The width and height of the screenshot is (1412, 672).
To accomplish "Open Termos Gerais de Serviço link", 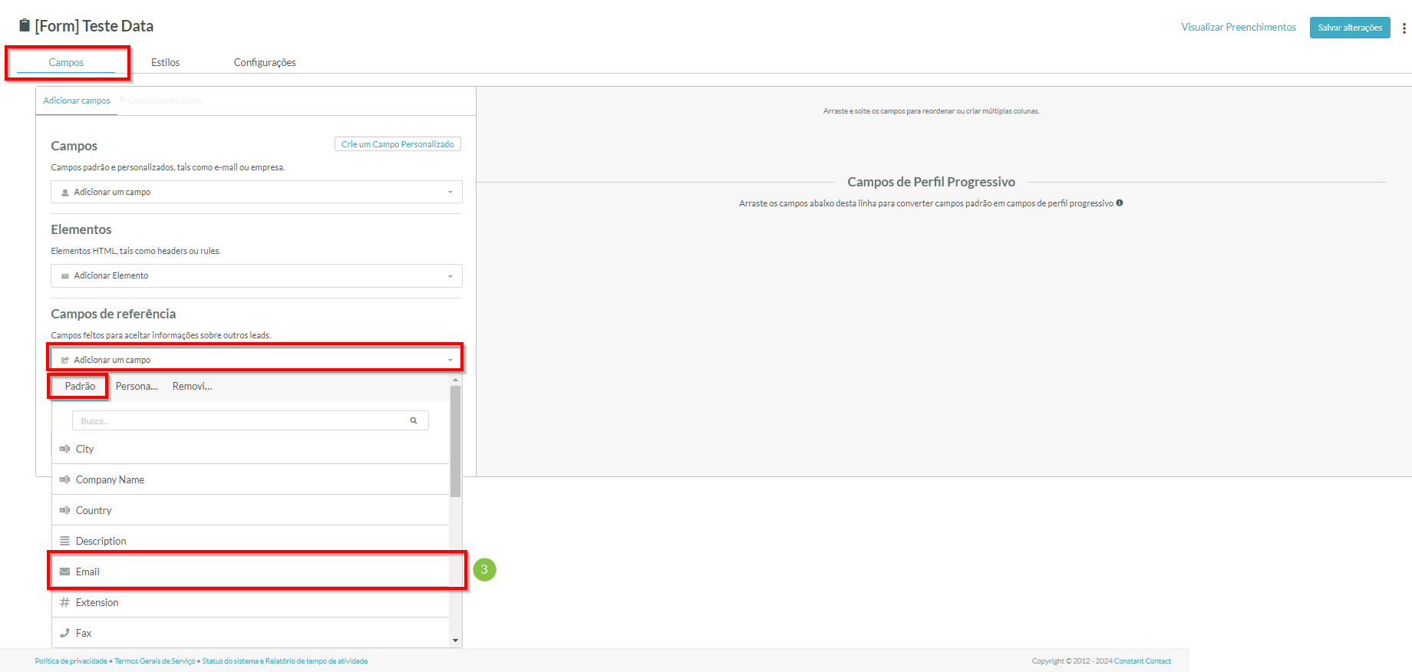I will tap(155, 661).
